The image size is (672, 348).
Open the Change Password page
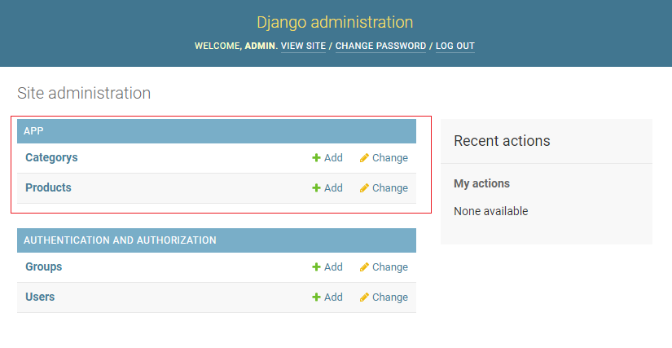[x=380, y=46]
